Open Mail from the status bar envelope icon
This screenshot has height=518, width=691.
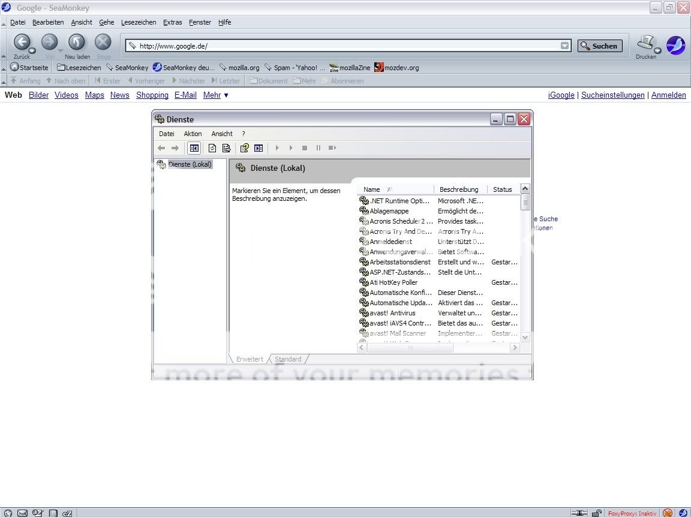pos(22,513)
